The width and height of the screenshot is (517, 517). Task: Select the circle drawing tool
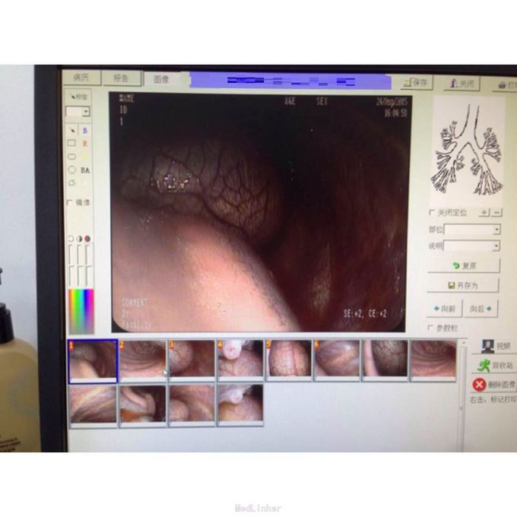pos(71,170)
